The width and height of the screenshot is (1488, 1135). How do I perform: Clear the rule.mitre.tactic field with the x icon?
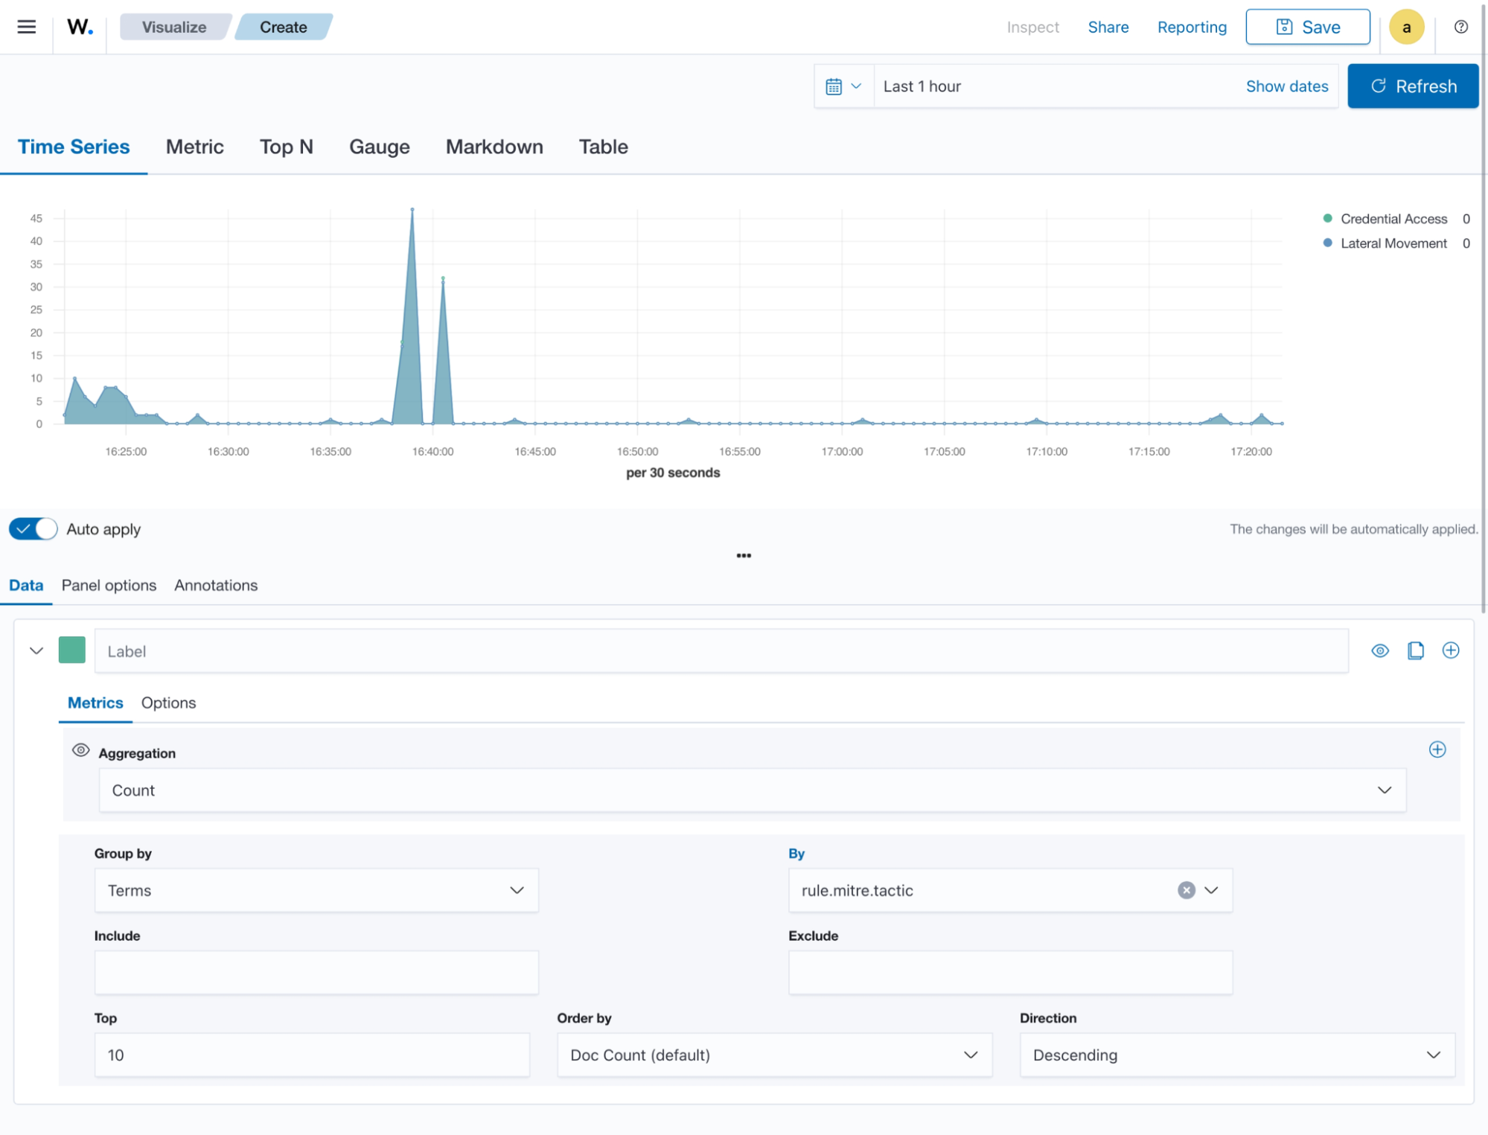[x=1187, y=889]
